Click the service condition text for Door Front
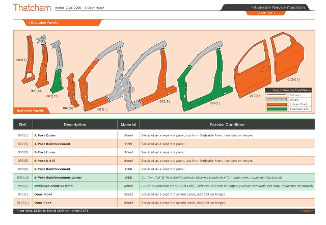Viewport: 326px width, 225px height. [x=183, y=194]
